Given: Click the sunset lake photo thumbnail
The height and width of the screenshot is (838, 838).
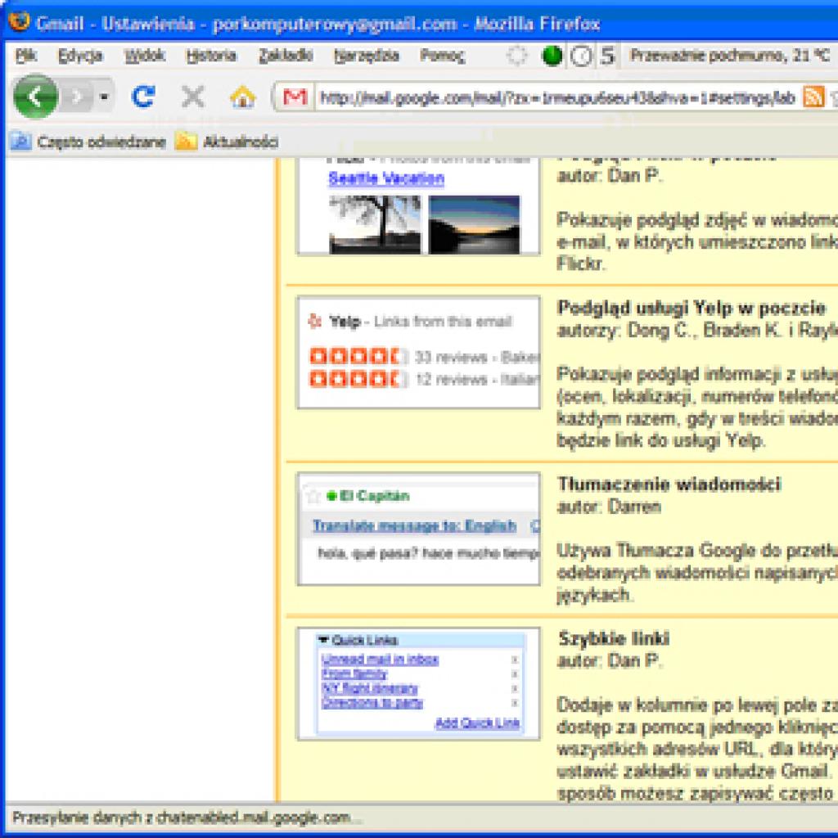Looking at the screenshot, I should click(474, 224).
